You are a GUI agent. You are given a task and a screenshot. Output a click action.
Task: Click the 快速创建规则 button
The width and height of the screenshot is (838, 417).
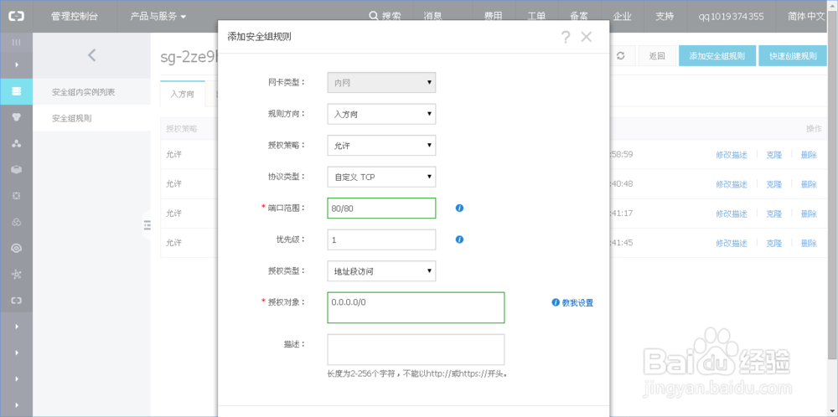[x=792, y=56]
